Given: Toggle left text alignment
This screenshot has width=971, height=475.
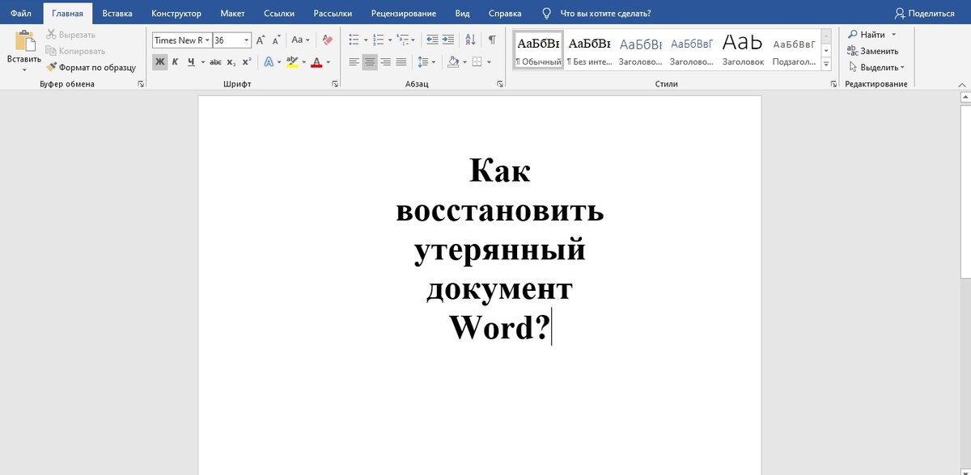Looking at the screenshot, I should coord(354,62).
